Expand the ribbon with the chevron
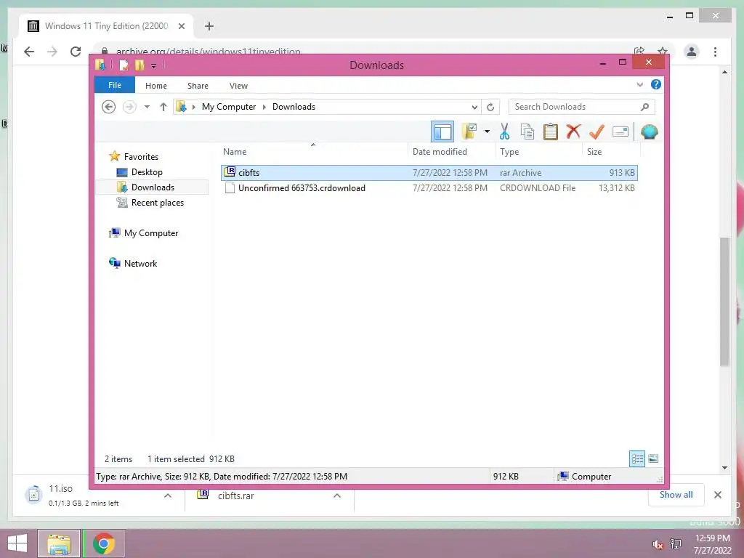 pyautogui.click(x=639, y=85)
